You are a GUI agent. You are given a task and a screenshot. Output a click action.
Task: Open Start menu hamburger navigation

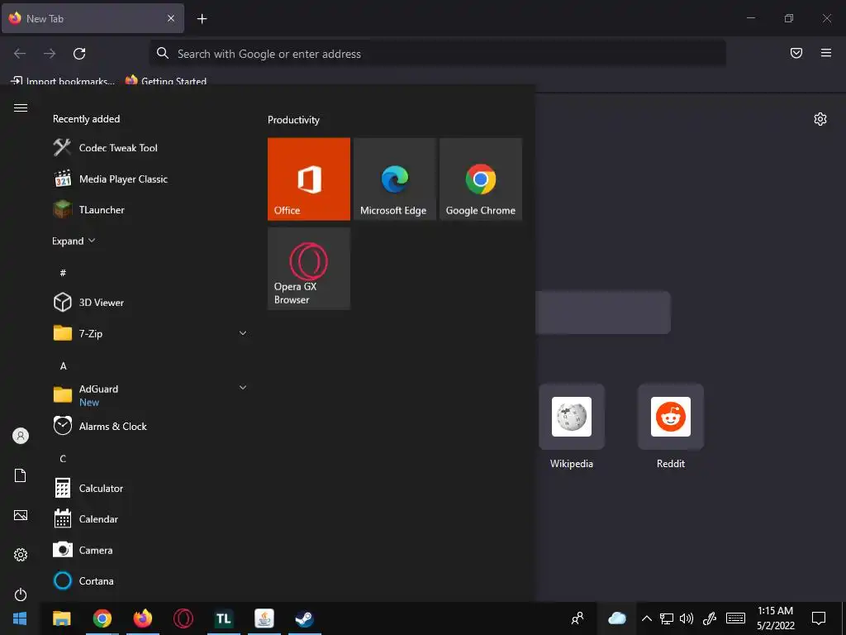pos(21,108)
